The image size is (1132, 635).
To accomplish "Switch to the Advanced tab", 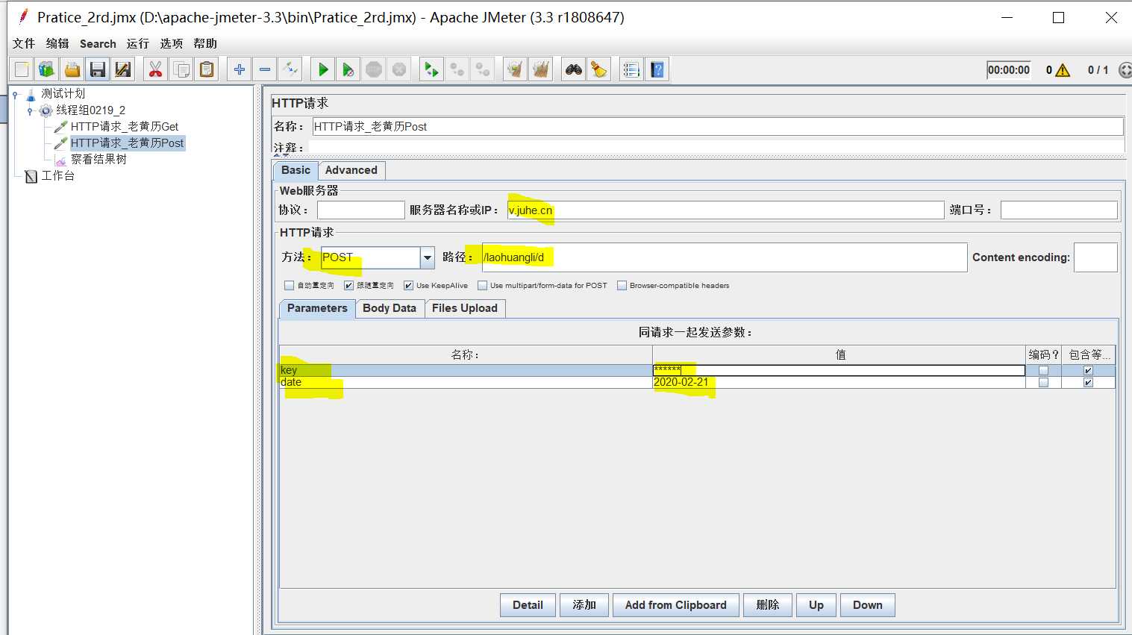I will (x=351, y=170).
